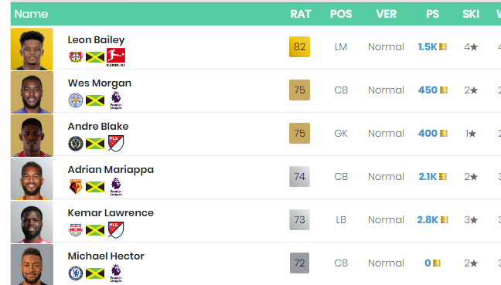Viewport: 501px width, 285px height.
Task: Sort table by POS column header
Action: [341, 14]
